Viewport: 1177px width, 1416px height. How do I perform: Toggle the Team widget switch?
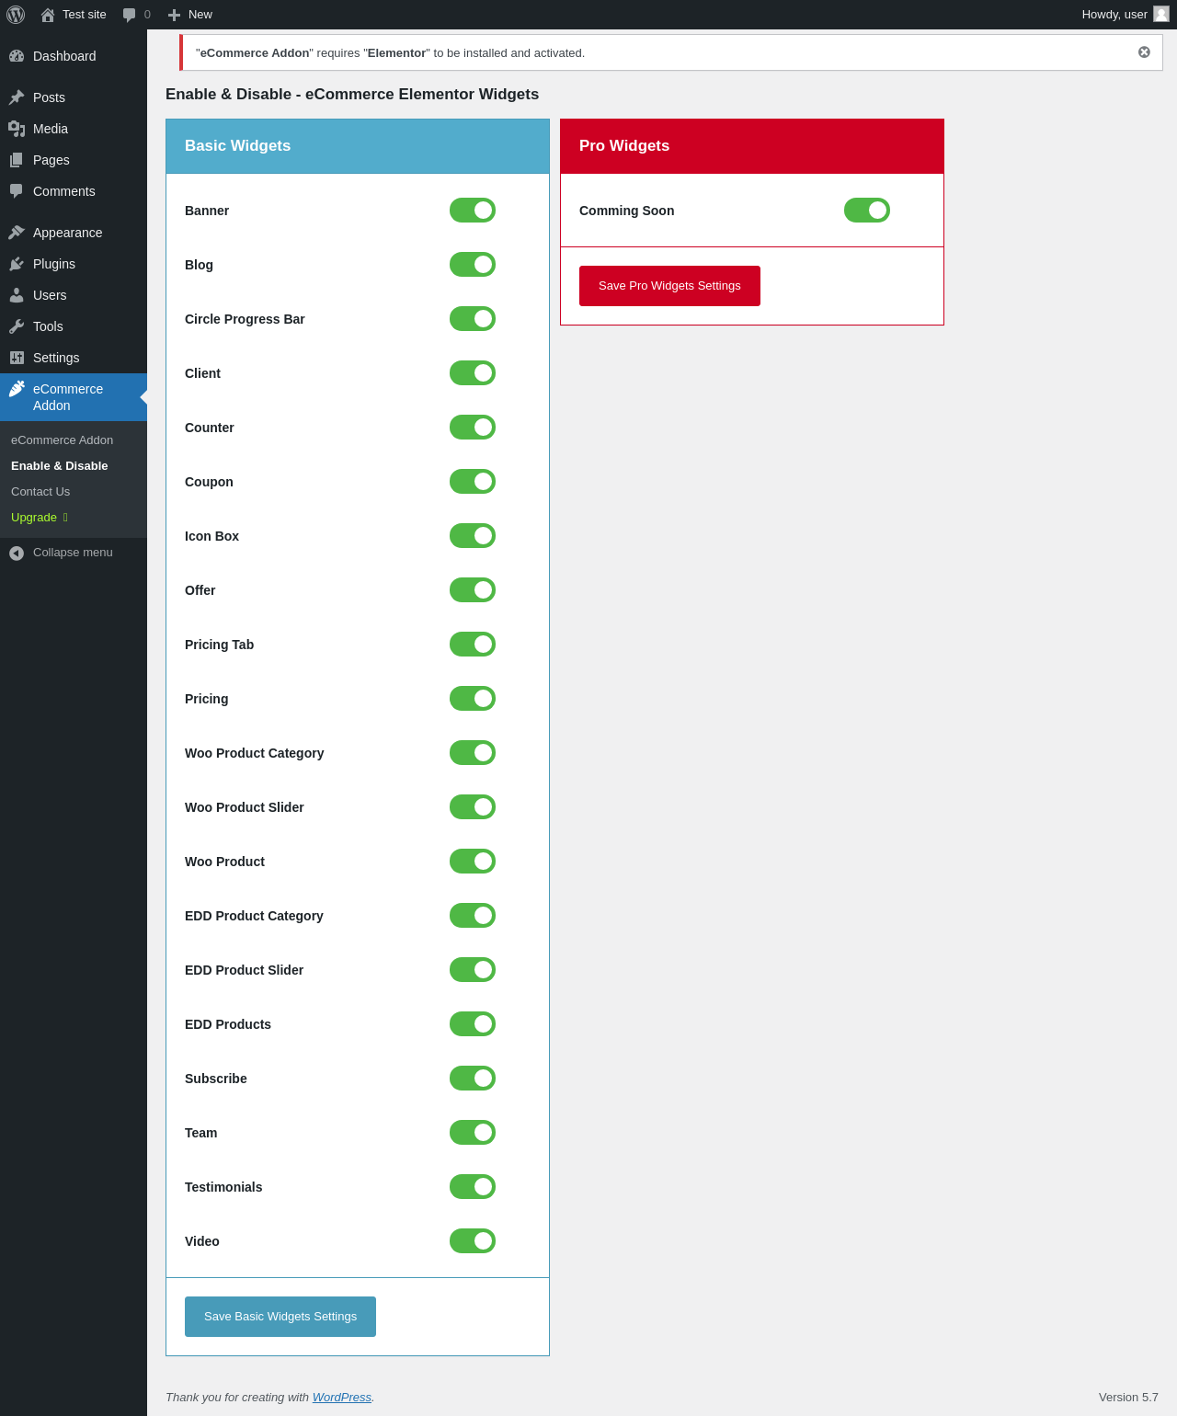coord(473,1133)
